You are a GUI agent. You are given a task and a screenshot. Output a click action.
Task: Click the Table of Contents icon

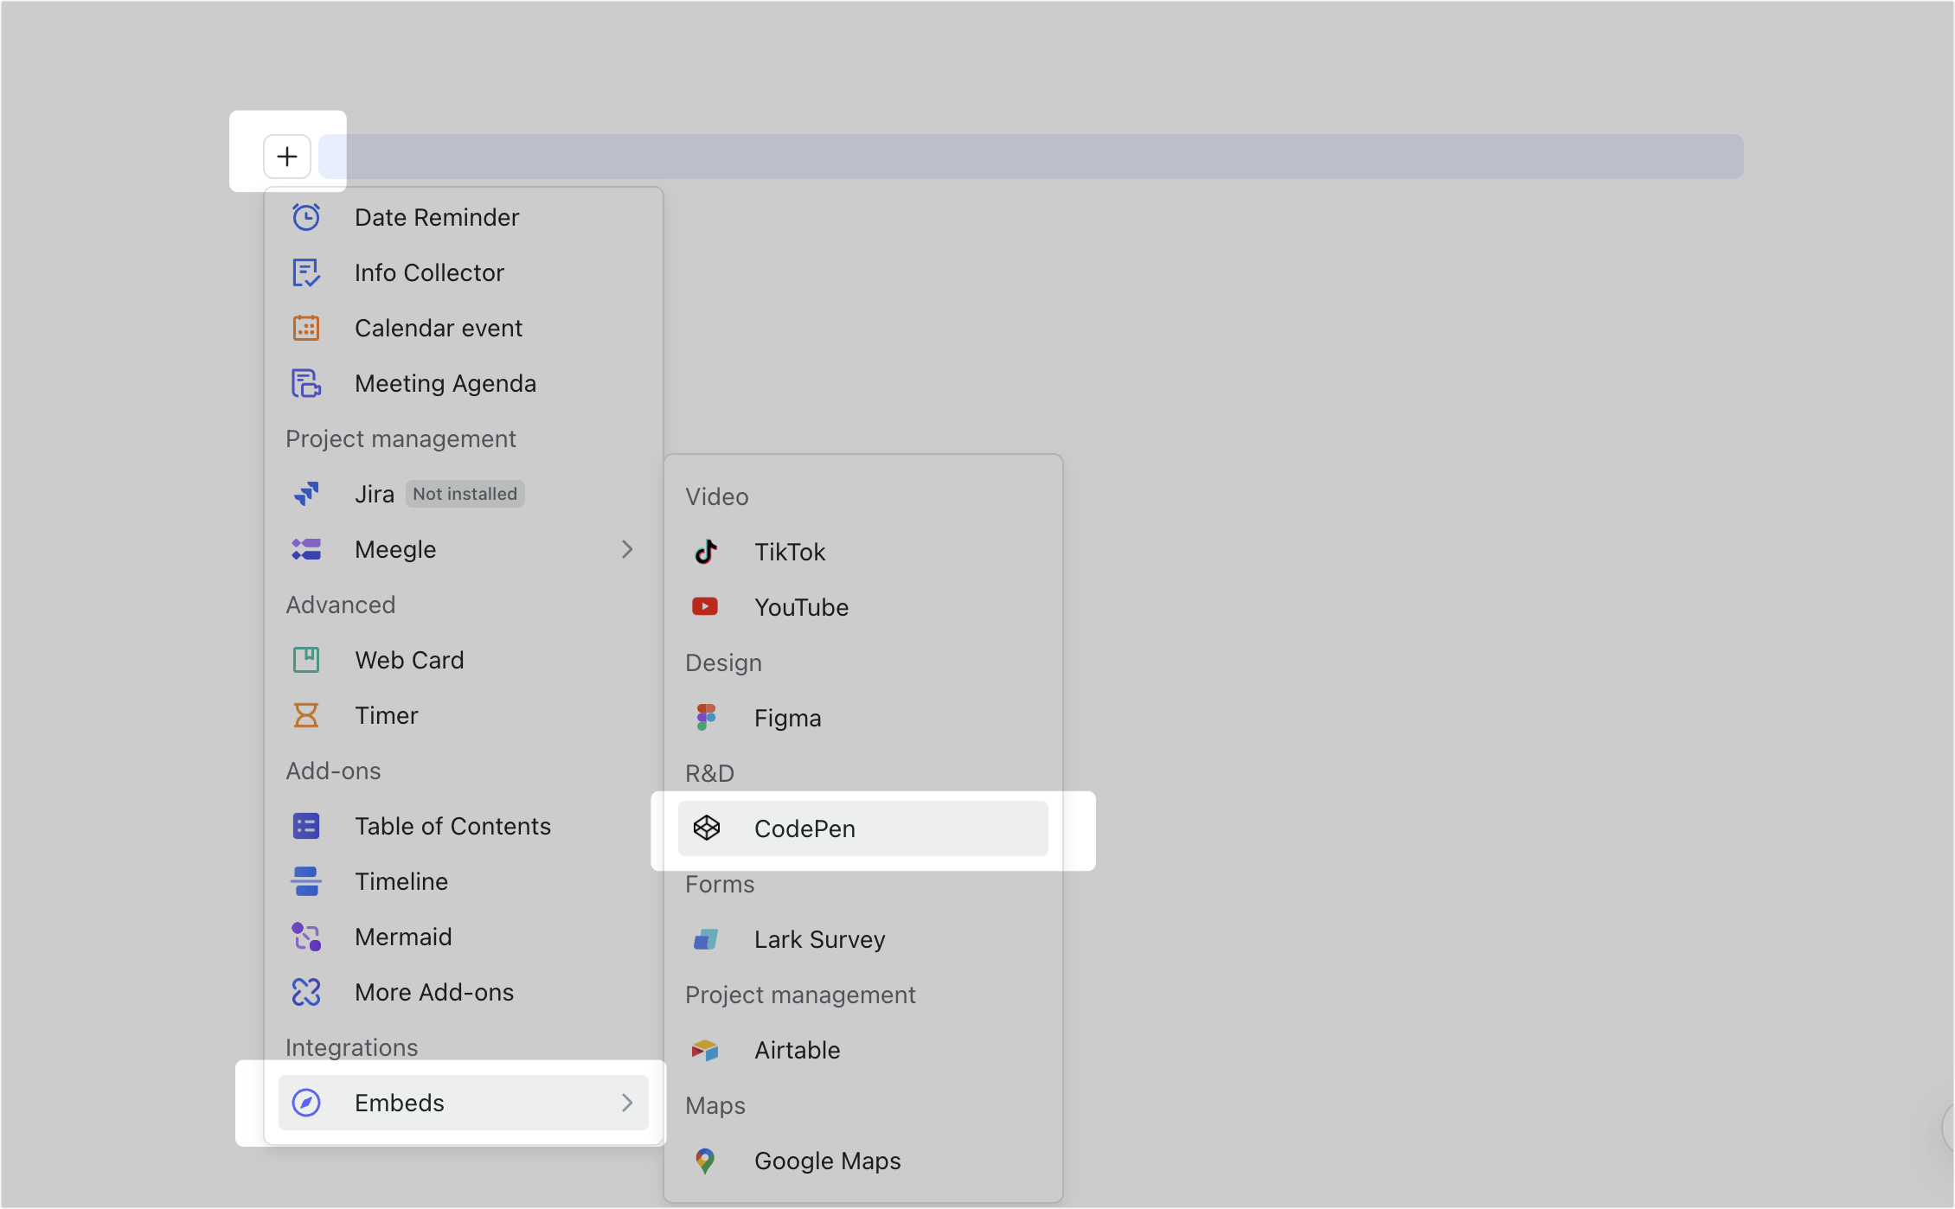pyautogui.click(x=306, y=826)
